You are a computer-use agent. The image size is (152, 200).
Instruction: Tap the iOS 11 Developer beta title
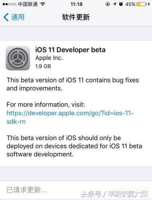click(71, 50)
